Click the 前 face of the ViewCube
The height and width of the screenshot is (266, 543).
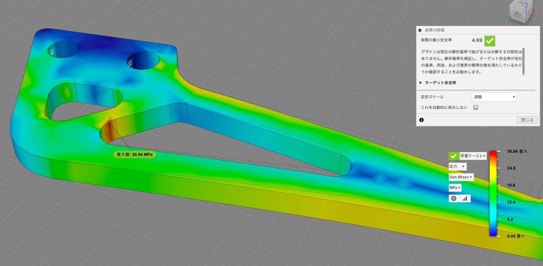529,12
